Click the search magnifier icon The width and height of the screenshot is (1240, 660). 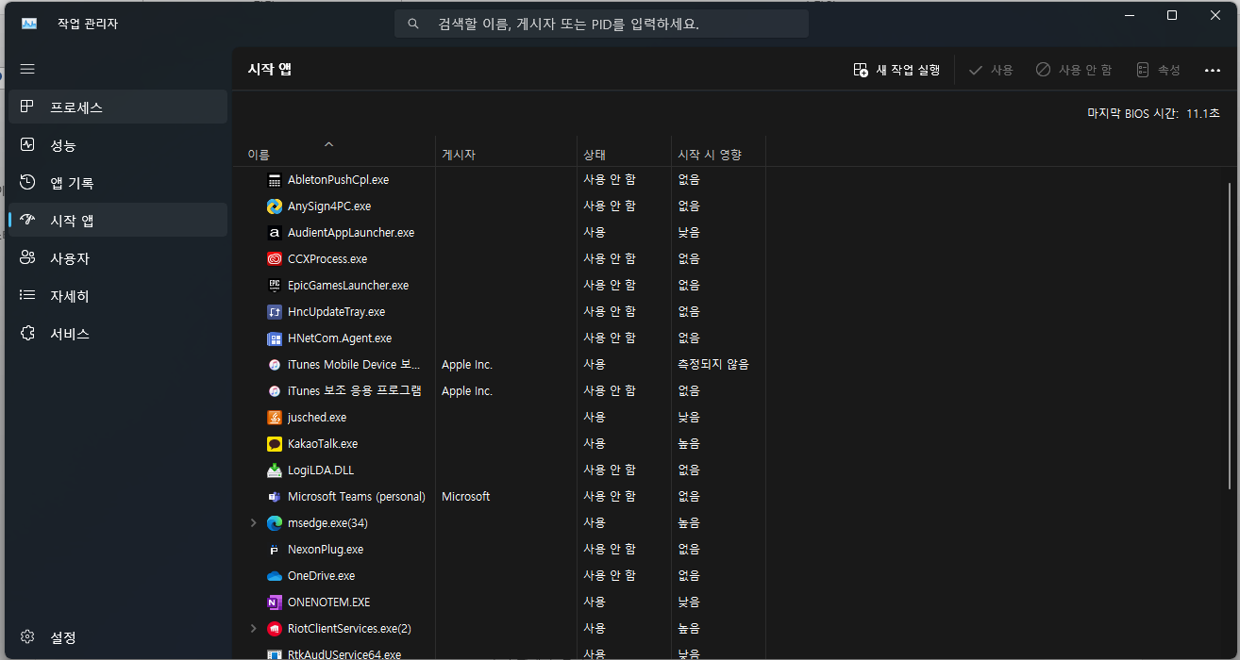413,24
